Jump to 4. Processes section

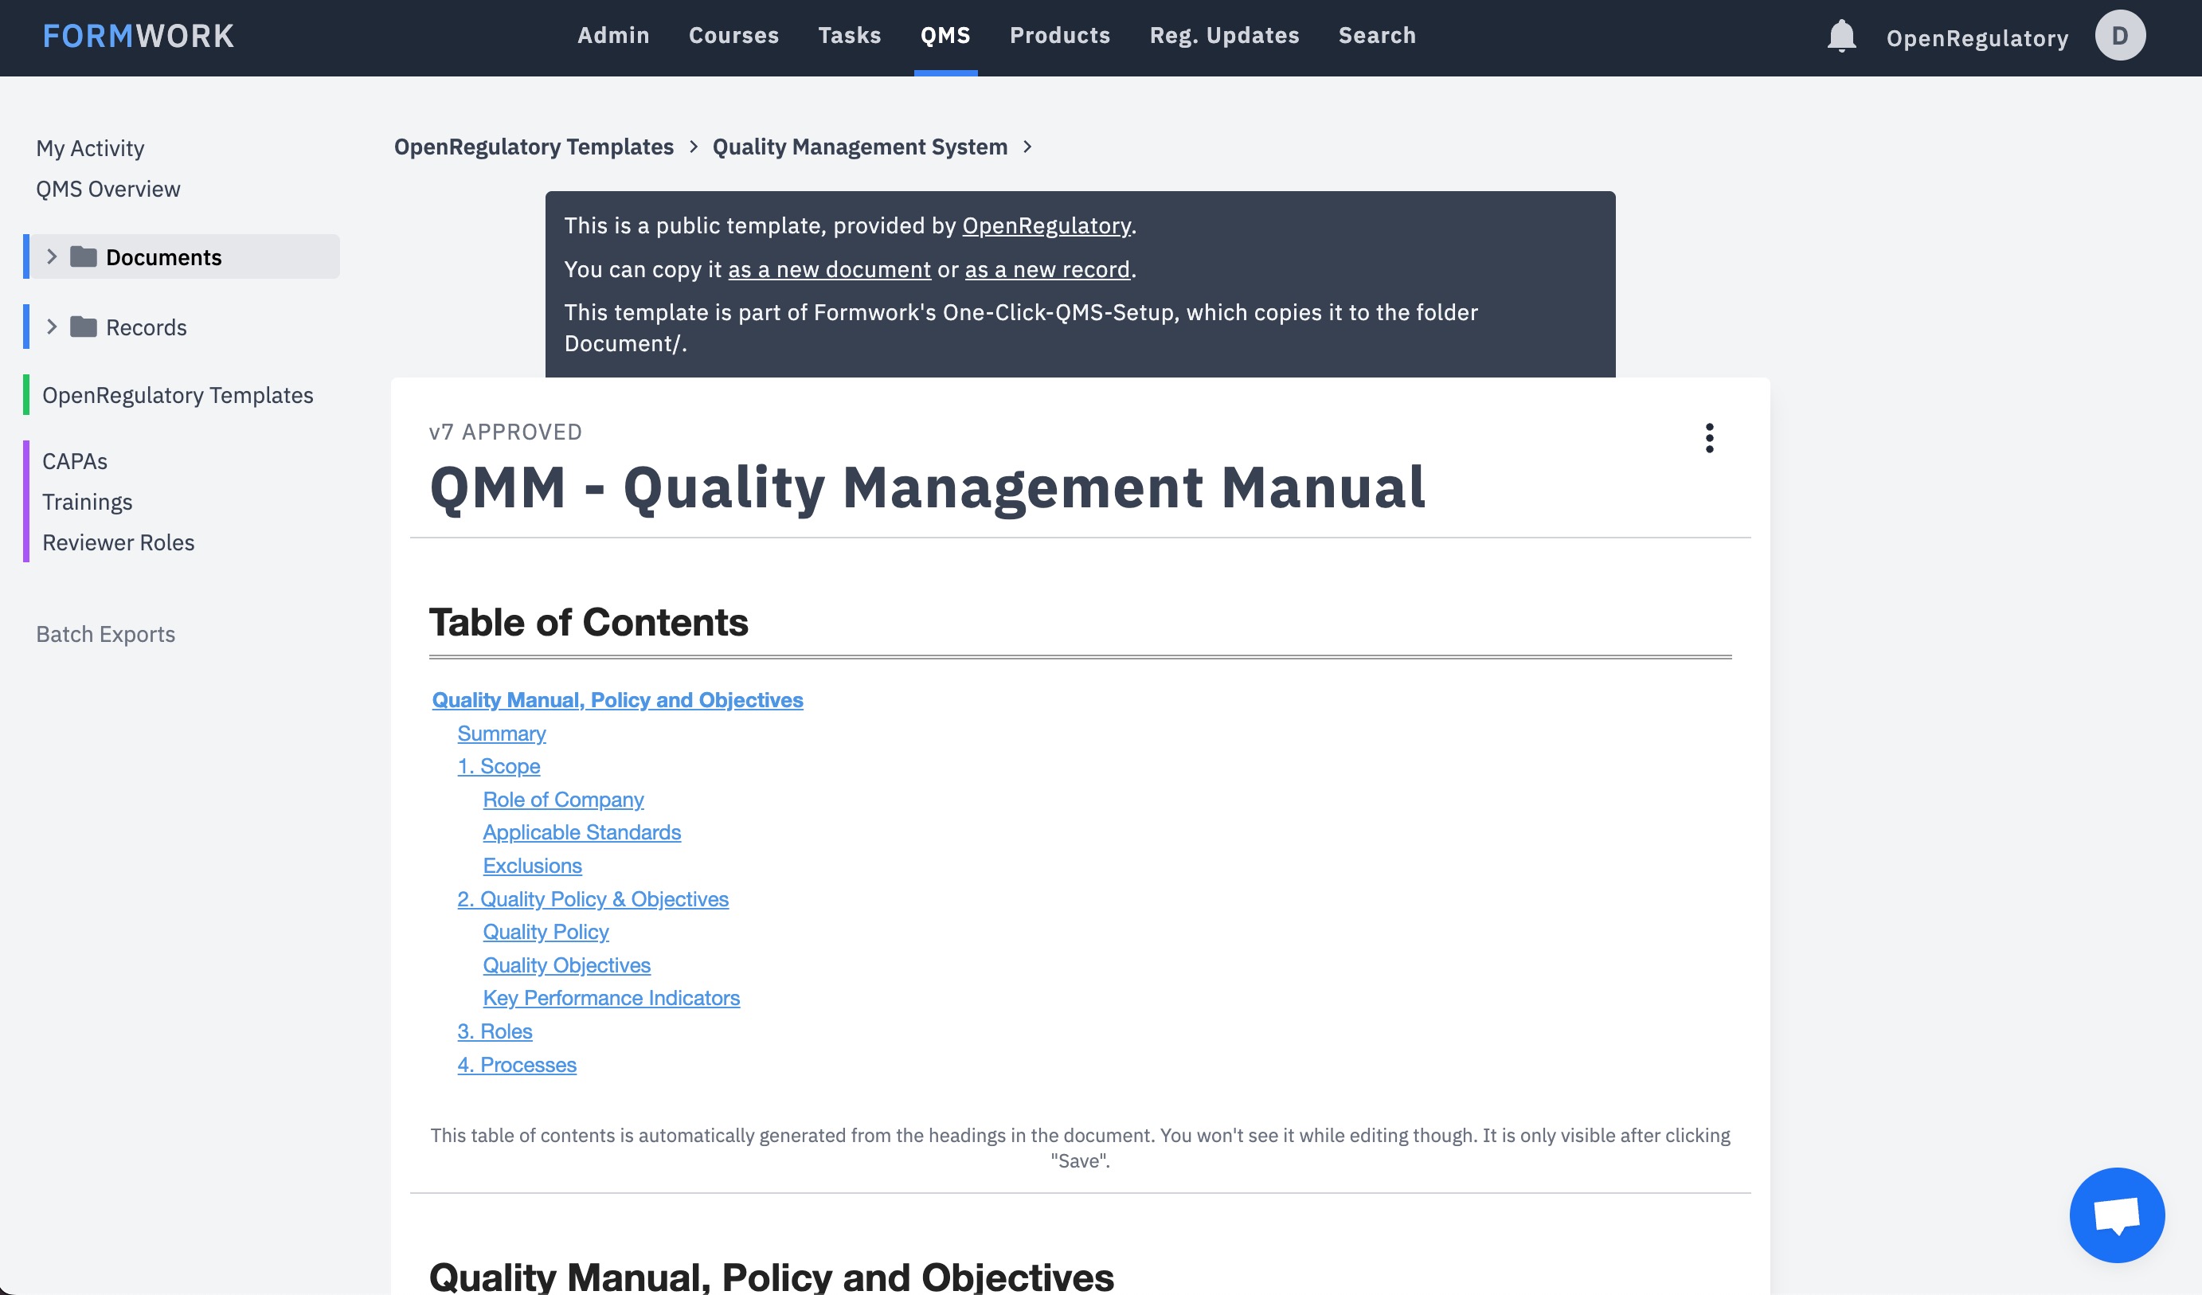tap(516, 1064)
